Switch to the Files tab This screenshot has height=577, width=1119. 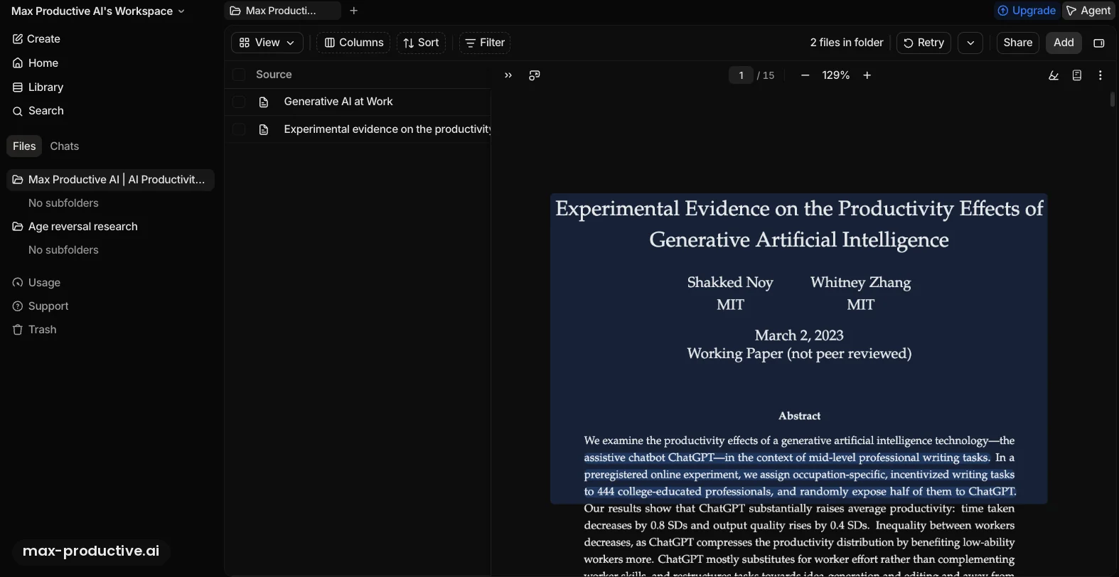point(24,146)
